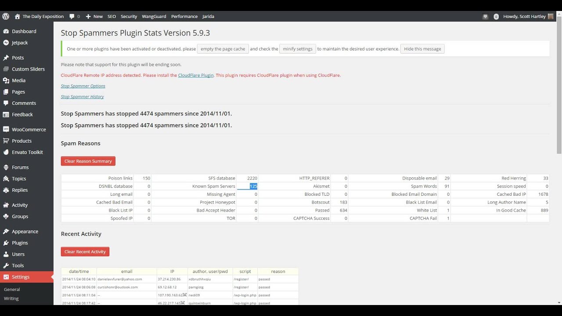Open General under Settings submenu
This screenshot has height=316, width=562.
click(x=12, y=289)
